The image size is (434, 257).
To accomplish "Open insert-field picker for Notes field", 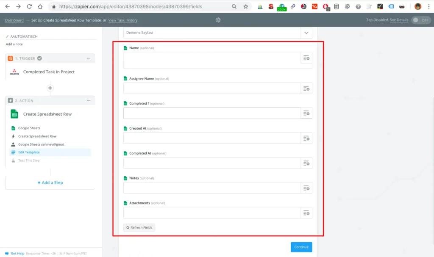I will click(306, 188).
